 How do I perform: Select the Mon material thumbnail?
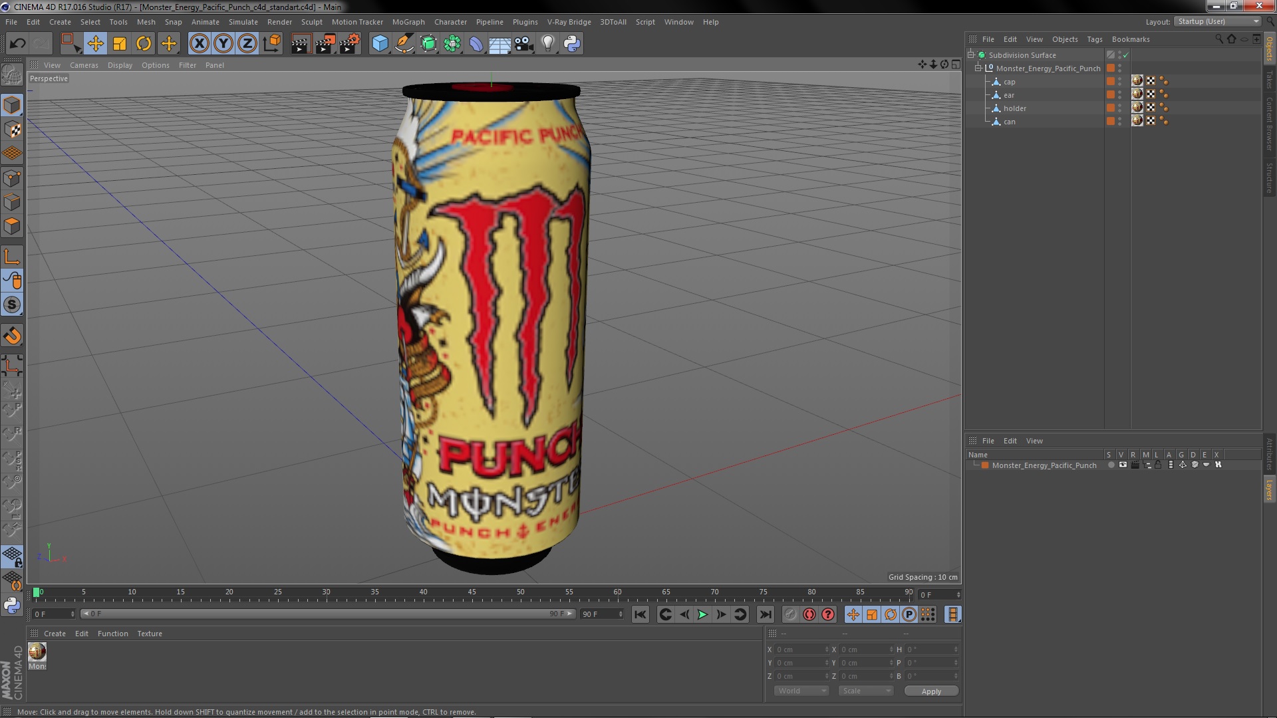[37, 652]
